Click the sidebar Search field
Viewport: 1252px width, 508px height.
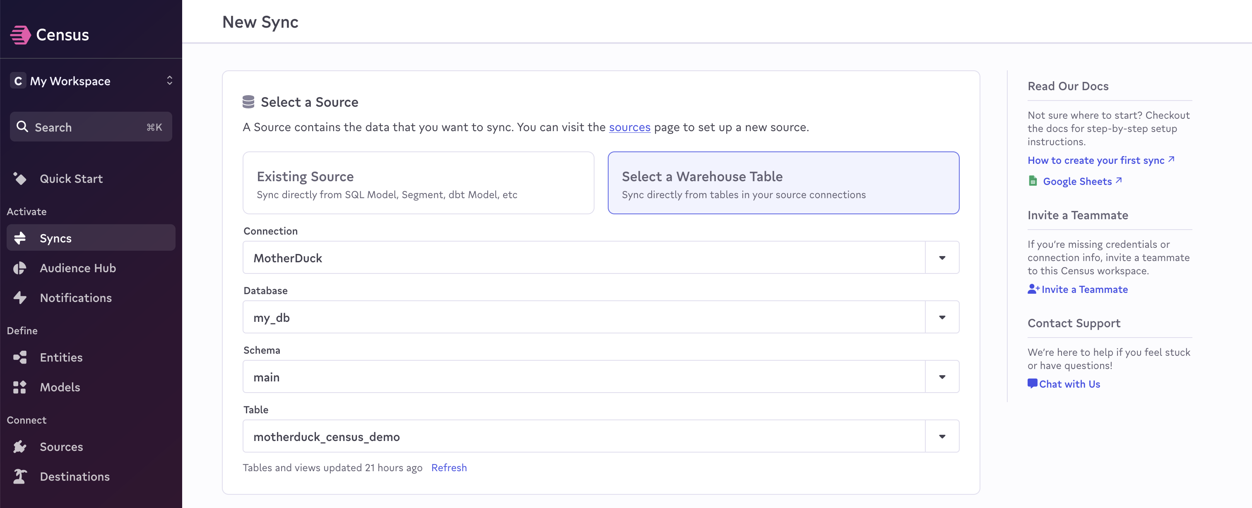(91, 127)
